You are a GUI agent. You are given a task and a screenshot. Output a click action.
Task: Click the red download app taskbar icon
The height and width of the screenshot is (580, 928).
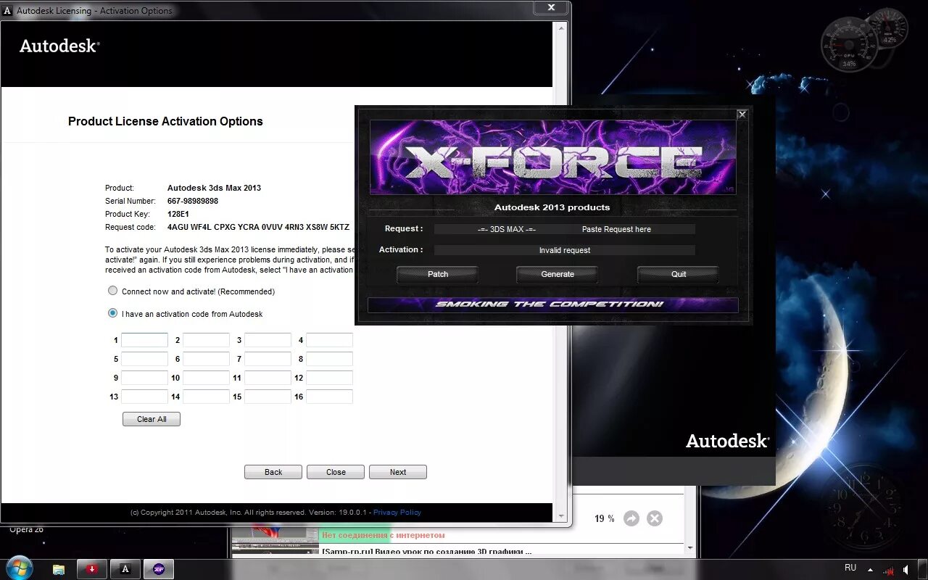(x=92, y=569)
